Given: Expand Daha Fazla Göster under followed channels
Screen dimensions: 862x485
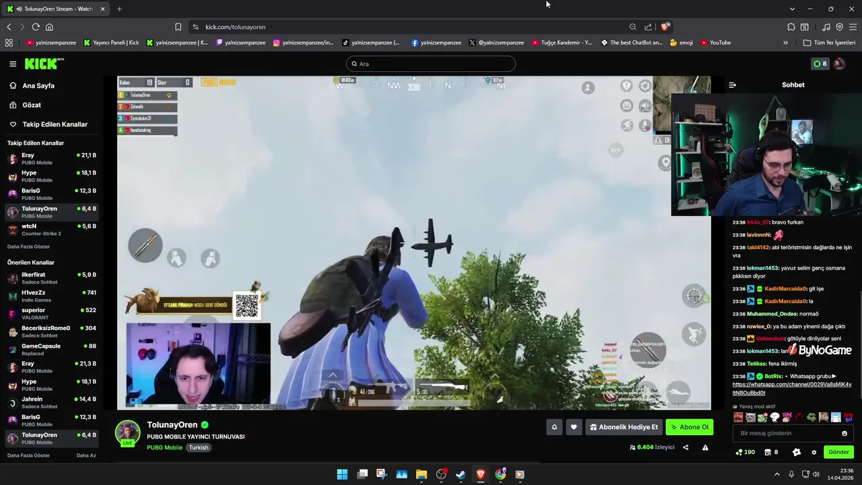Looking at the screenshot, I should [x=28, y=247].
